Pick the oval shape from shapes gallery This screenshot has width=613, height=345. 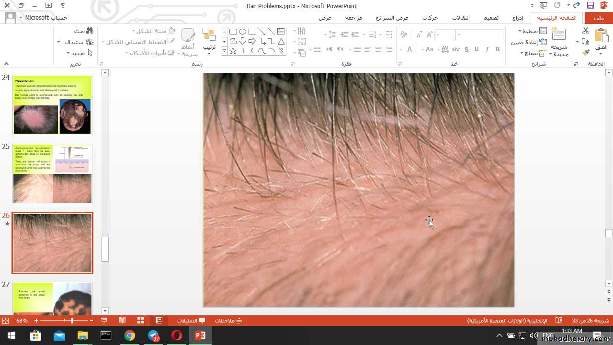coord(243,32)
